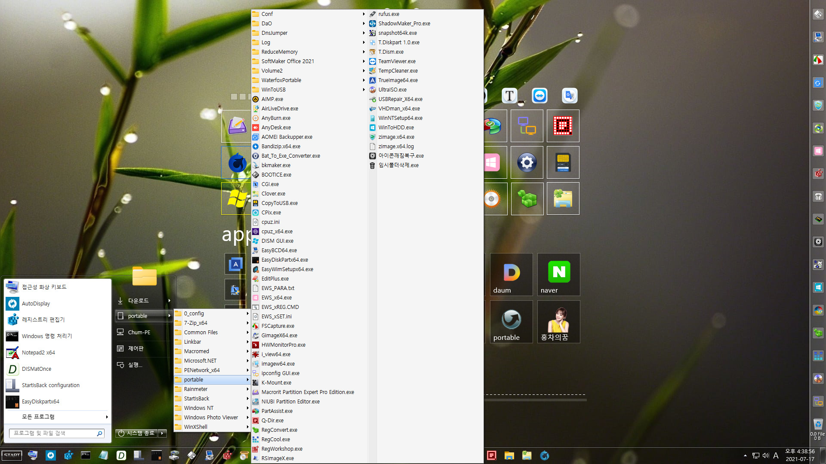Click the clock in system tray

pos(800,455)
